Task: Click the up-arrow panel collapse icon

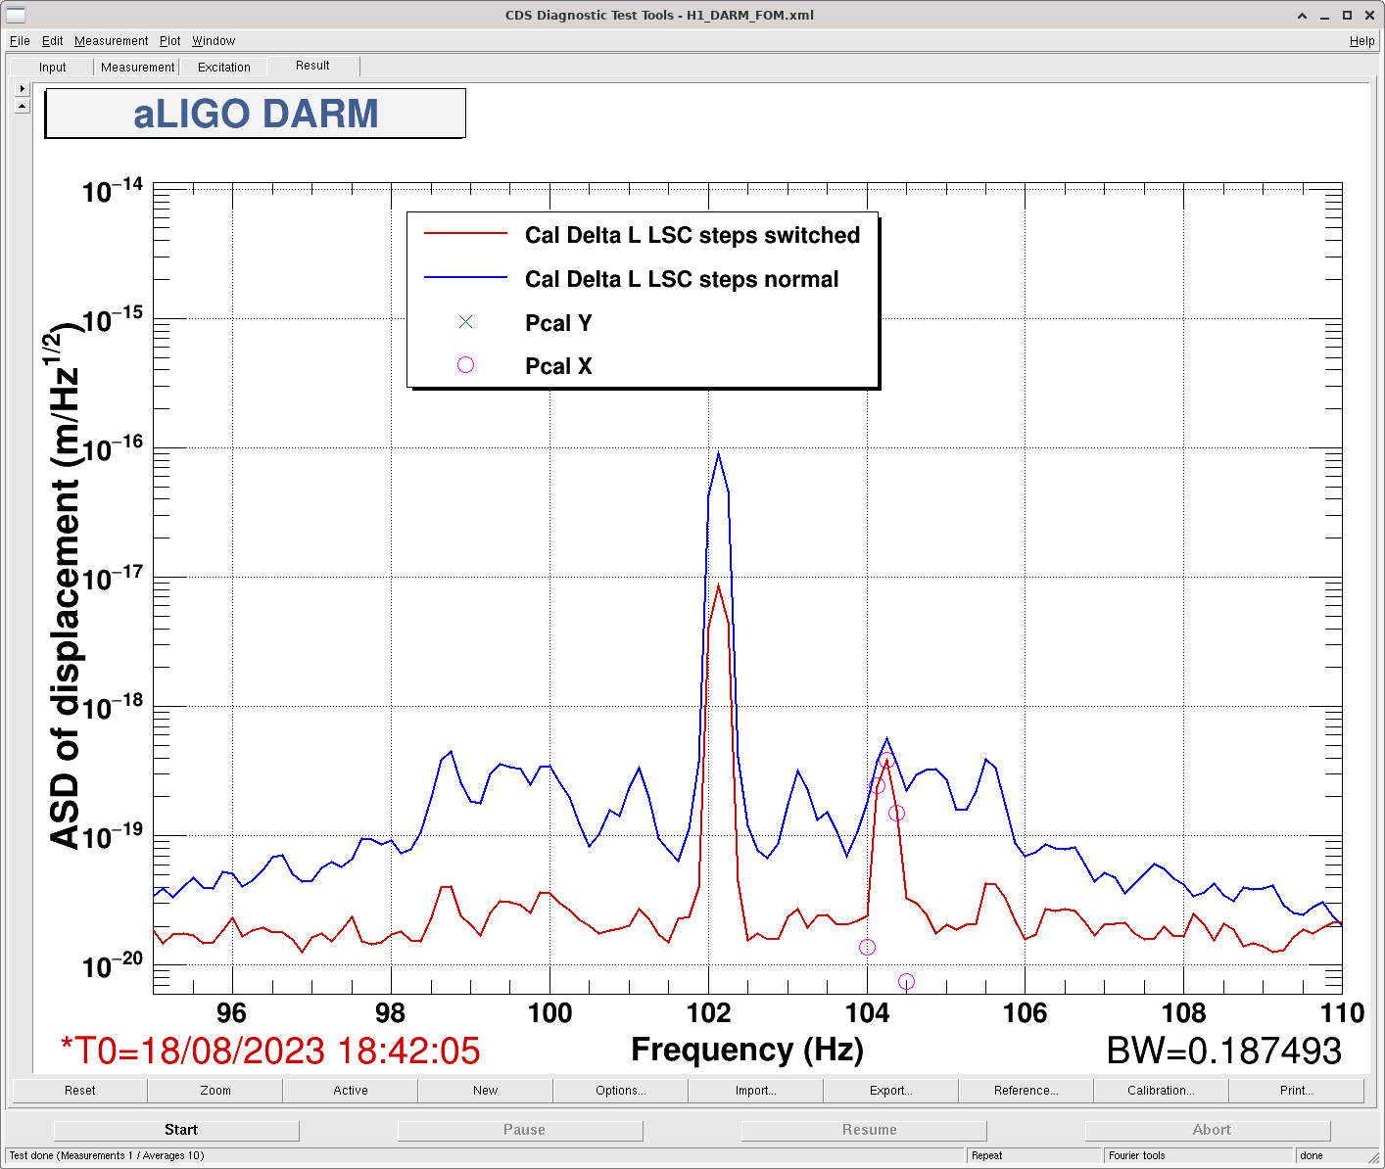Action: click(23, 106)
